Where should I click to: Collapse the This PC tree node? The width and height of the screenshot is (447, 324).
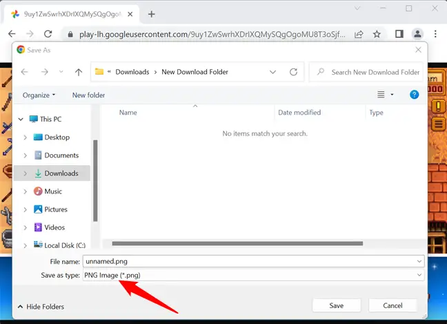coord(21,119)
